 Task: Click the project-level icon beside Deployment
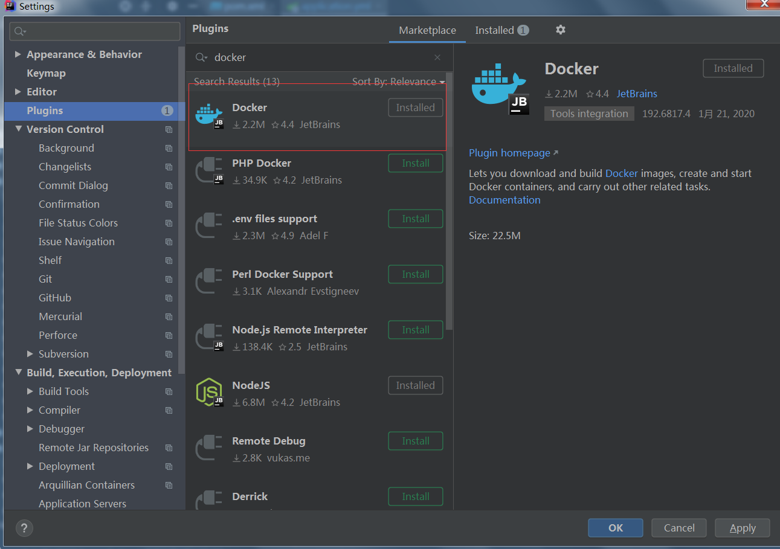169,466
